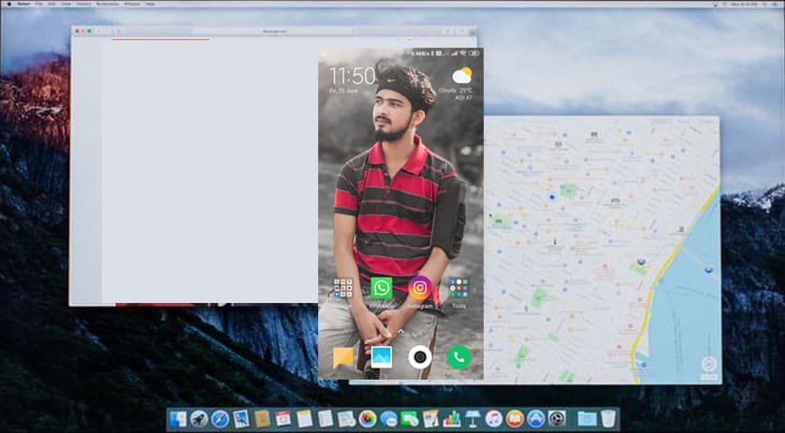The height and width of the screenshot is (433, 785).
Task: Open the Trash in the Dock
Action: 608,419
